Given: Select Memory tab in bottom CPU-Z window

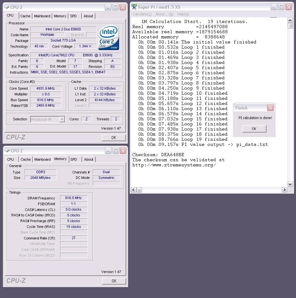Looking at the screenshot, I should [x=60, y=159].
